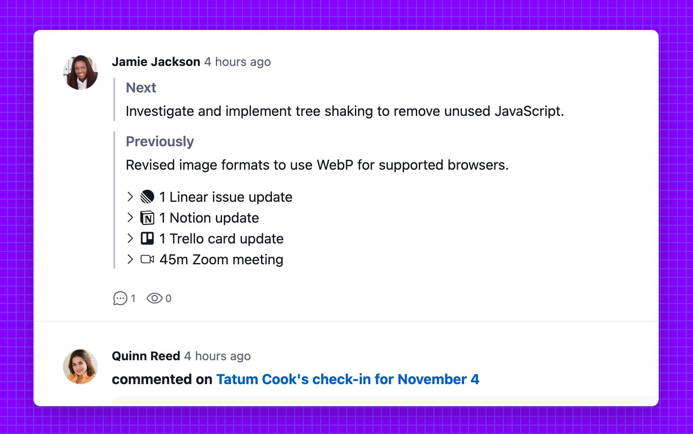Click Quinn Reed's name
693x434 pixels.
click(146, 356)
